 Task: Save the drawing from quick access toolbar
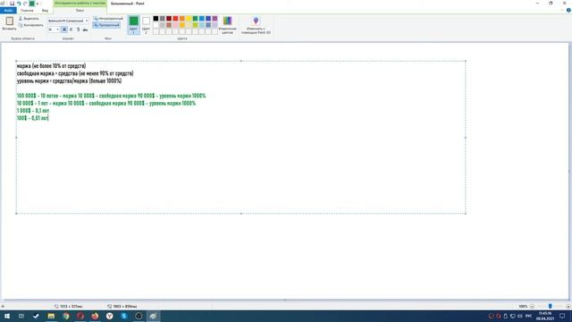coord(12,4)
